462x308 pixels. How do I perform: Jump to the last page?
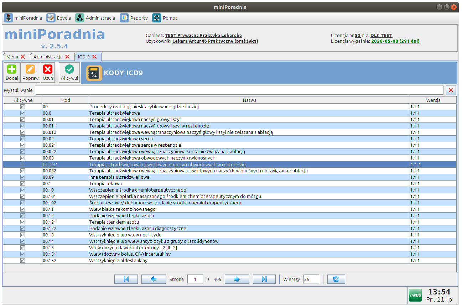point(264,279)
